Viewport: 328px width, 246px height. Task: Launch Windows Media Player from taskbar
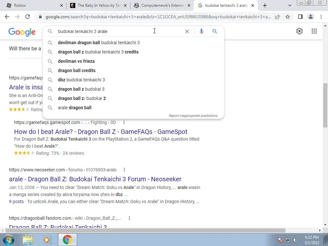tap(47, 240)
